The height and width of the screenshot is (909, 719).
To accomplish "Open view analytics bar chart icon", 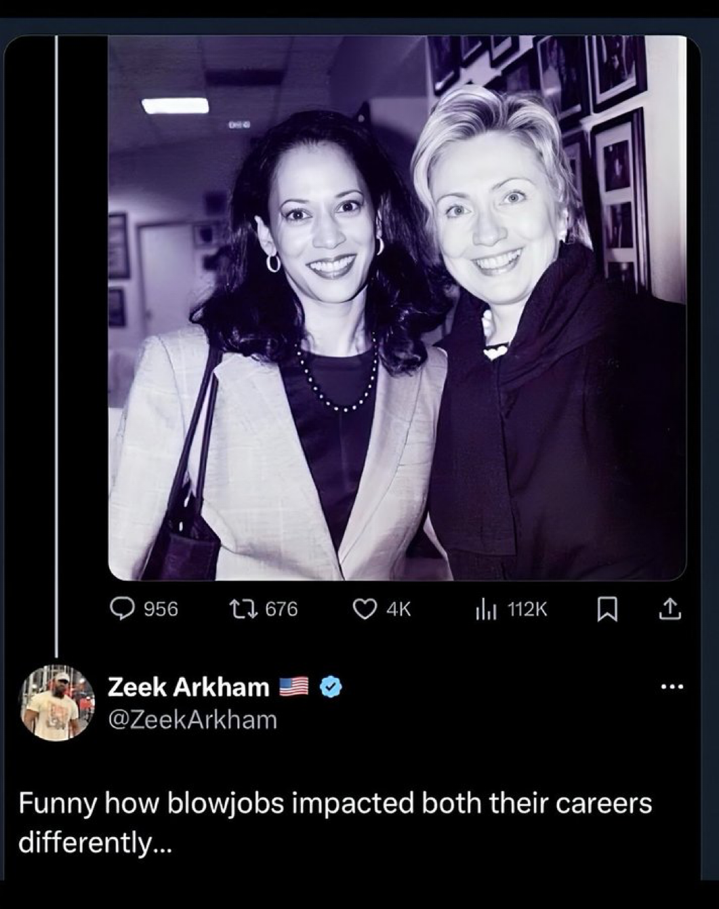I will [486, 610].
